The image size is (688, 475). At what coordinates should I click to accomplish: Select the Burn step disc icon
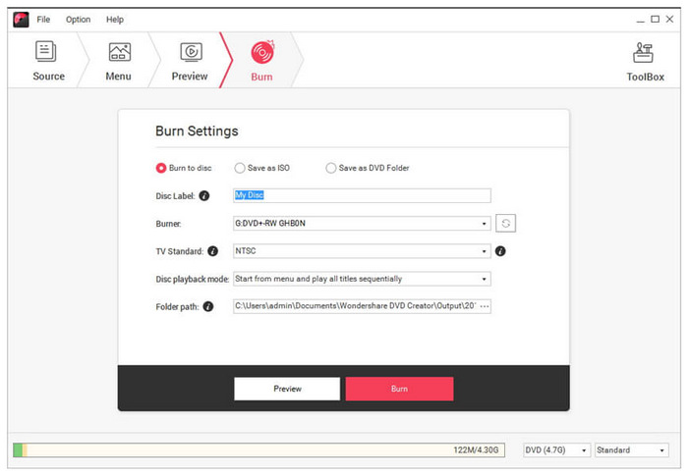pos(262,52)
